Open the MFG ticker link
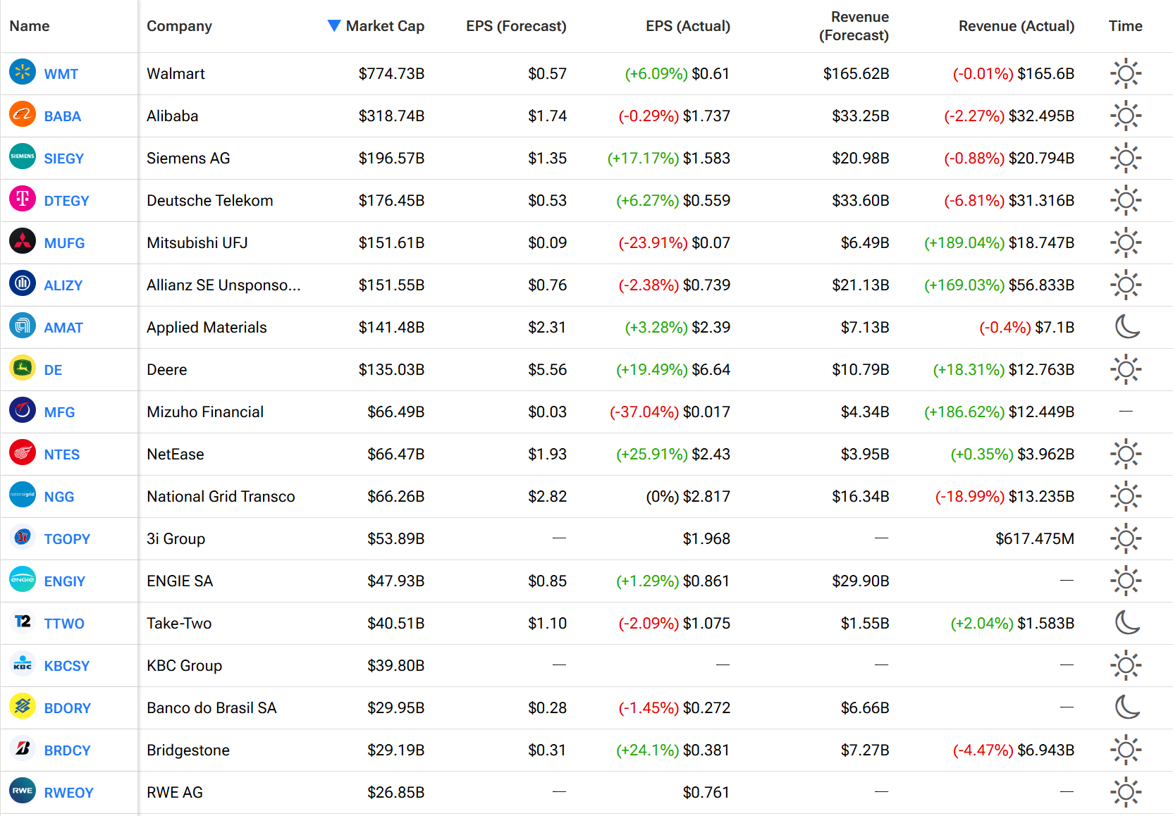 (59, 412)
